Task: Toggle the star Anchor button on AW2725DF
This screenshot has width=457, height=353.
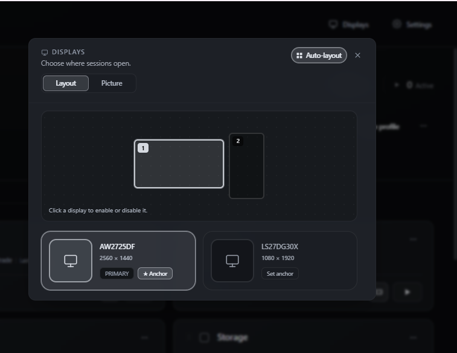Action: (155, 273)
